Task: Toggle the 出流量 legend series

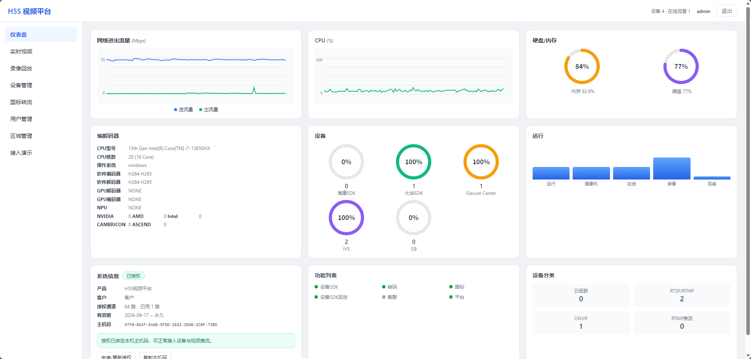Action: coord(209,110)
